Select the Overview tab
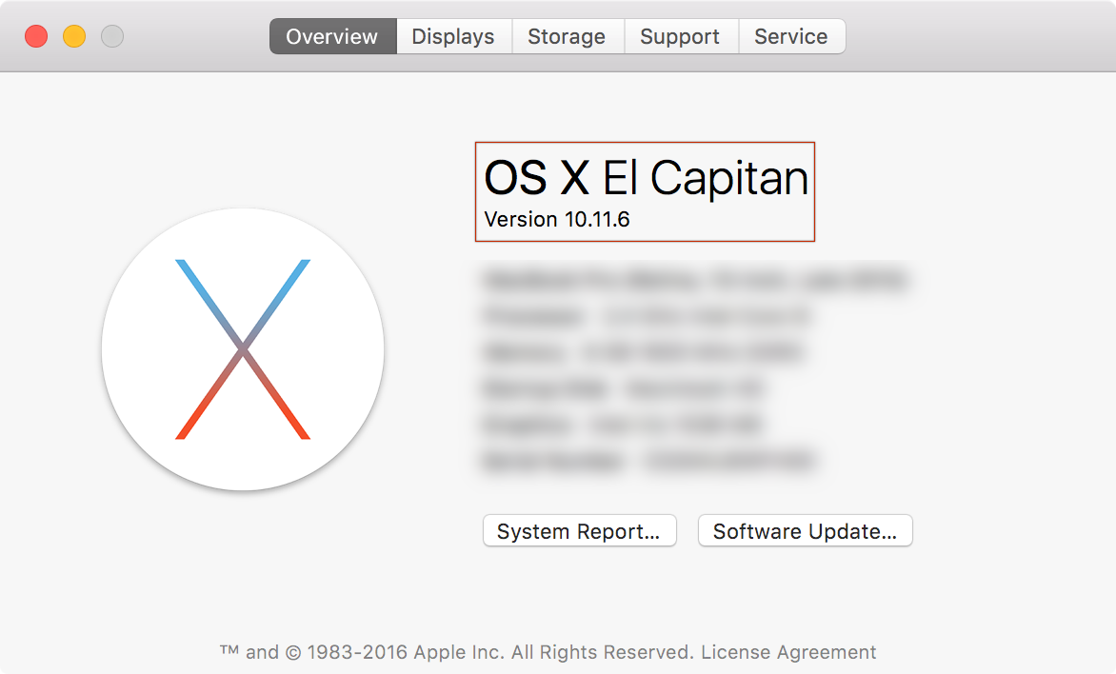The image size is (1116, 674). click(332, 37)
